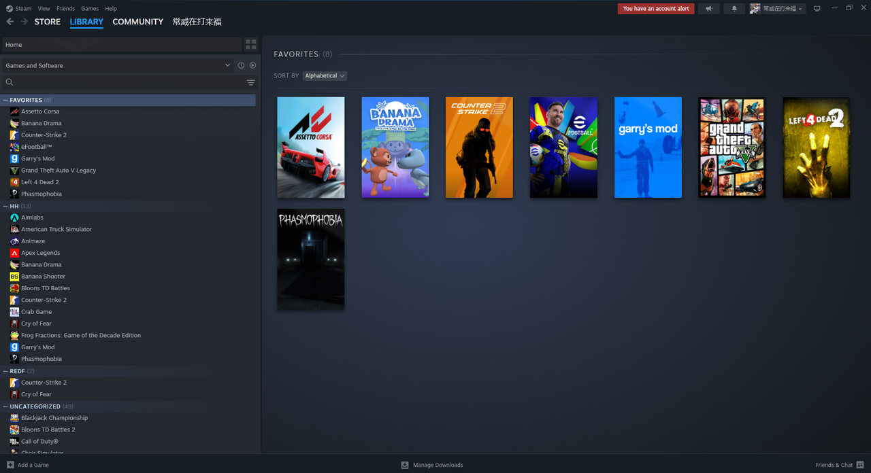Open Manage Downloads
This screenshot has width=871, height=473.
[x=432, y=465]
